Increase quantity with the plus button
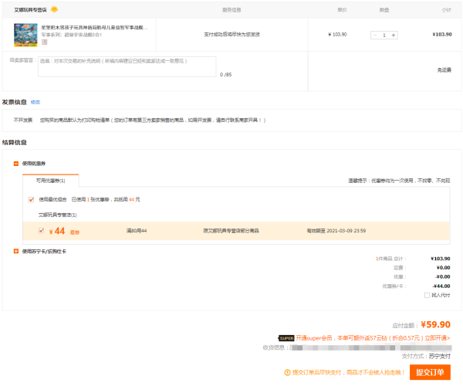This screenshot has height=386, width=463. (x=394, y=36)
